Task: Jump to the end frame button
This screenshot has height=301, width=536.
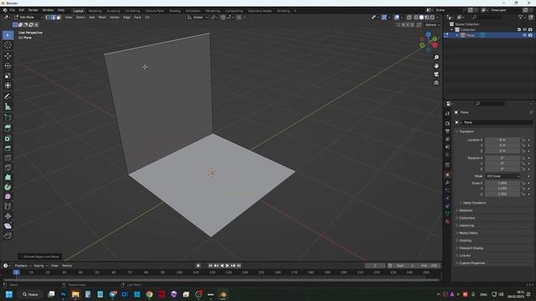Action: click(239, 266)
